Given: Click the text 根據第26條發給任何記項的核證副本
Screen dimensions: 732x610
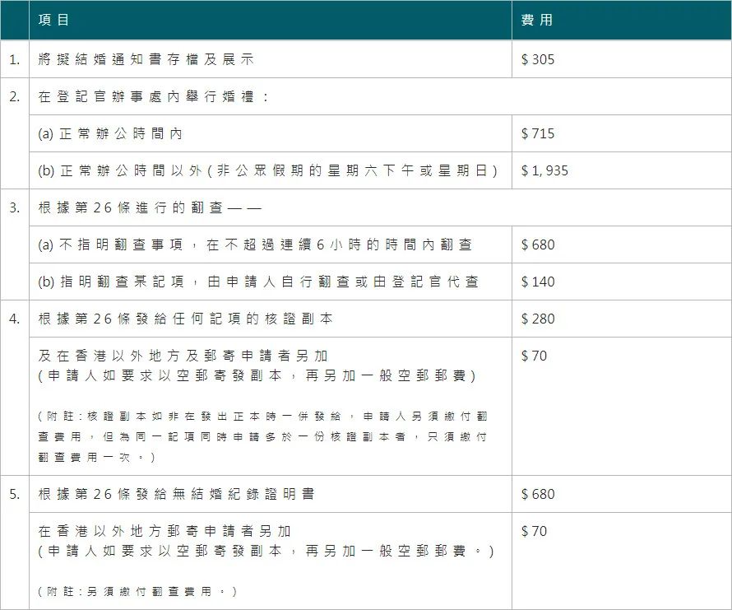Looking at the screenshot, I should (185, 319).
